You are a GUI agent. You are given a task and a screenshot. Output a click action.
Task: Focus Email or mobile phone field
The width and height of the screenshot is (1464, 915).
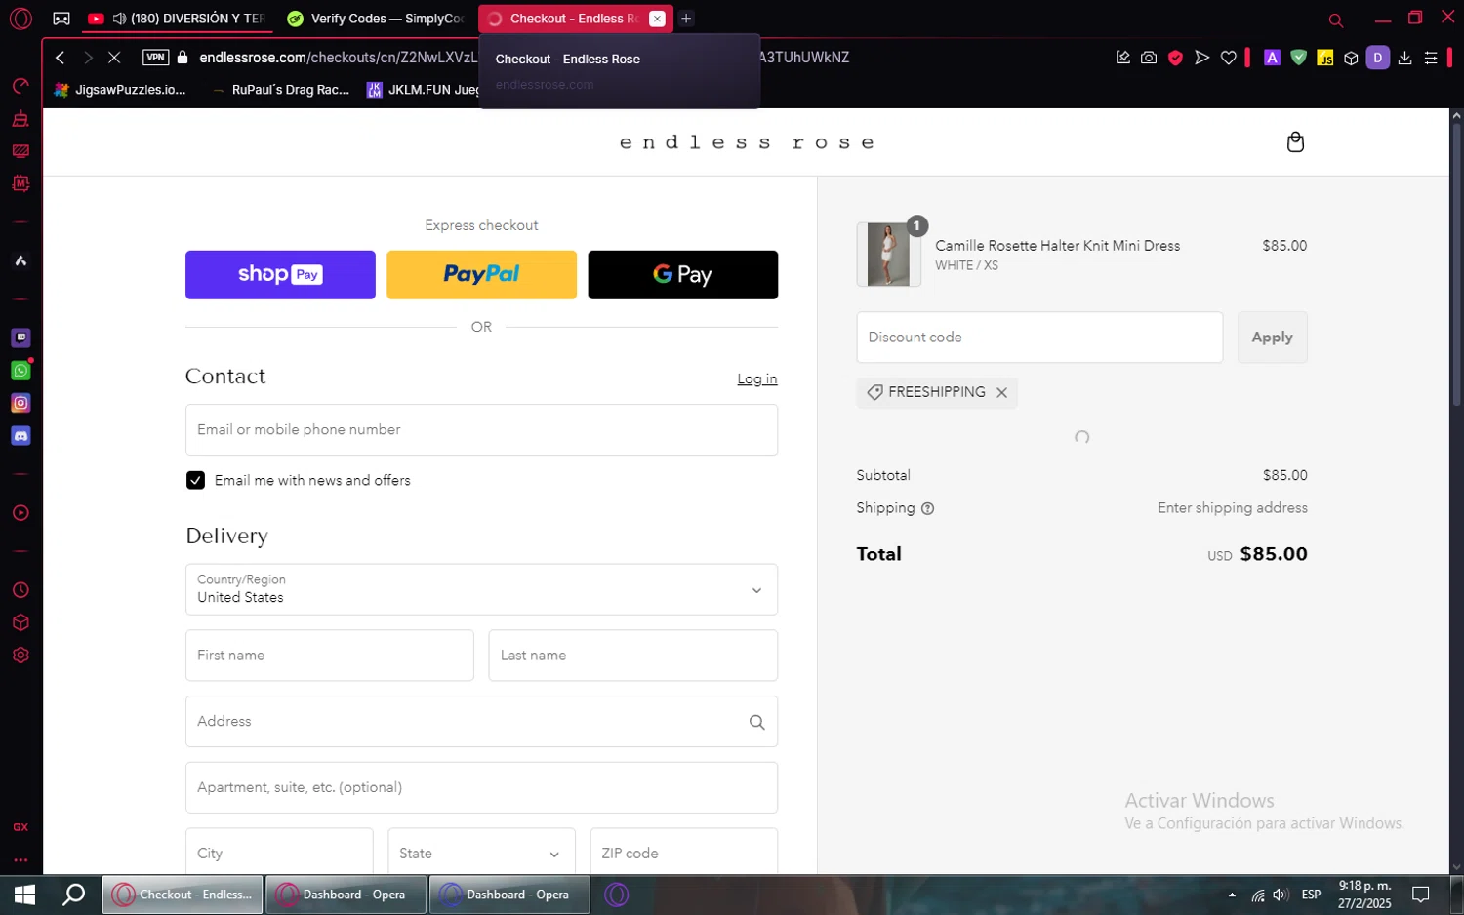[x=481, y=430]
